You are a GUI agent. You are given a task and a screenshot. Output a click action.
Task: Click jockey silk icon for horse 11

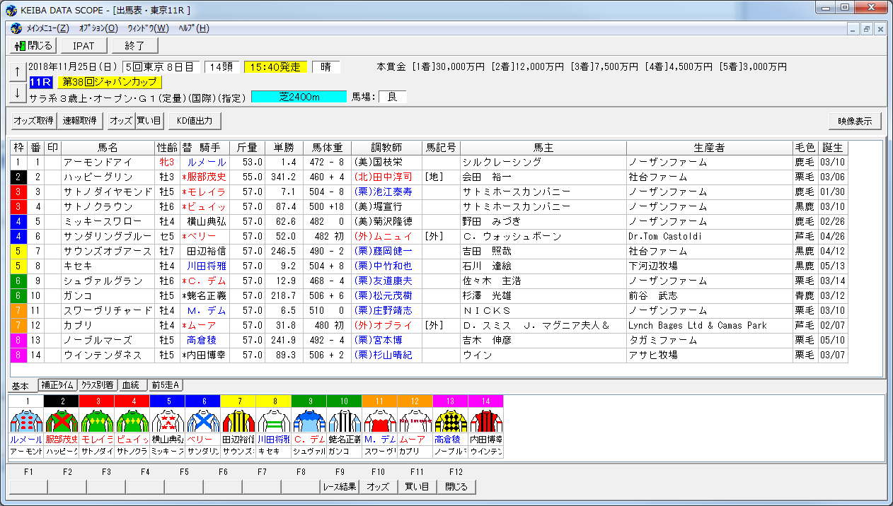[380, 421]
